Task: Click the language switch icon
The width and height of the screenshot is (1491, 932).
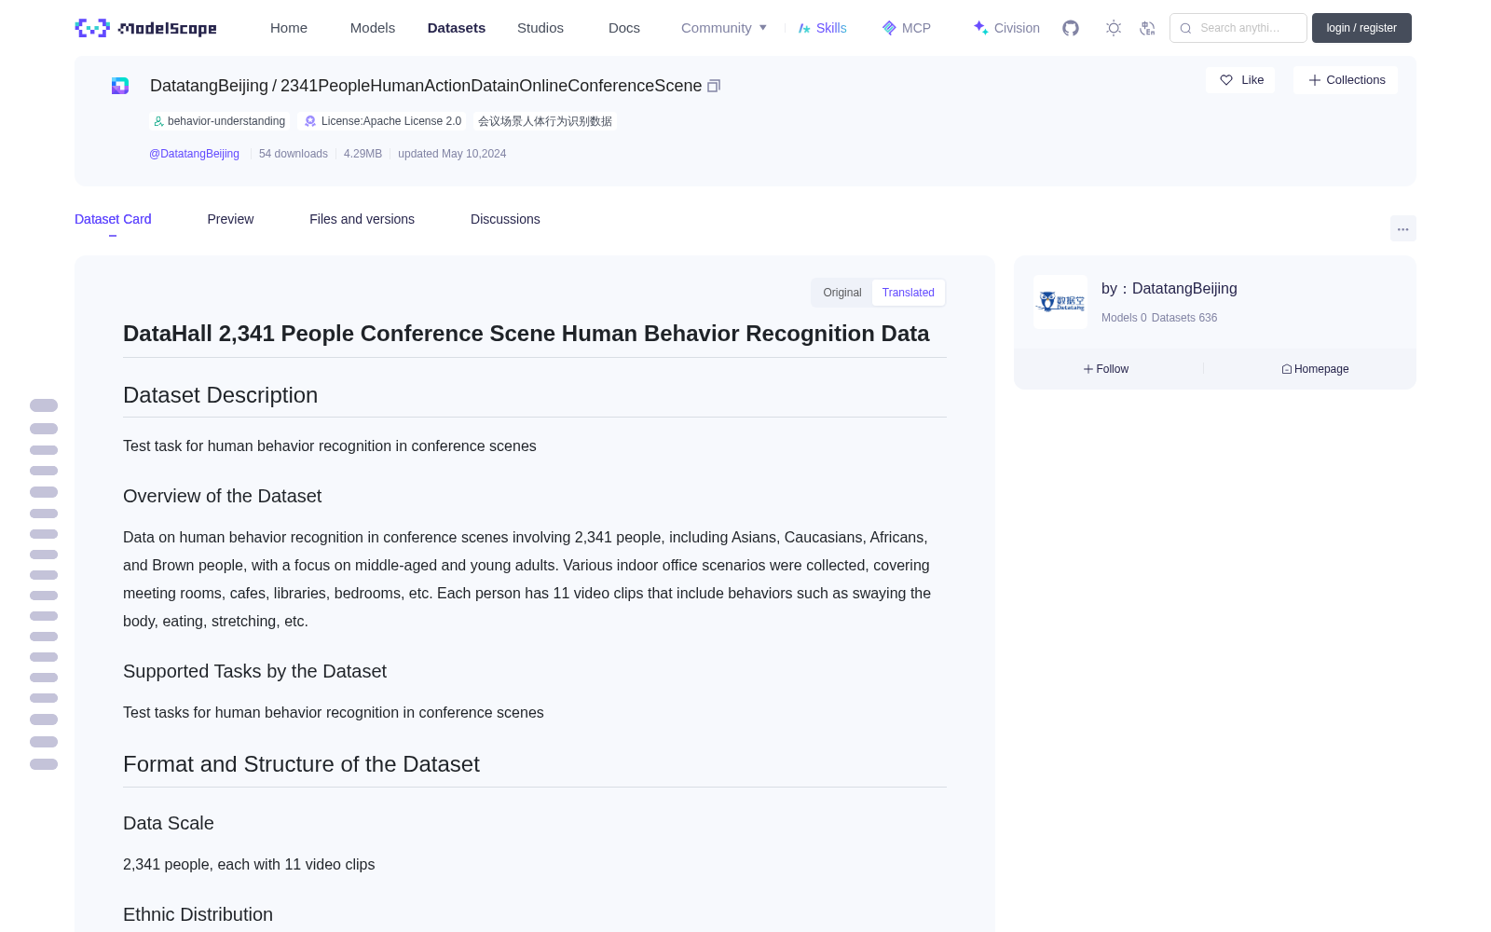Action: click(1148, 28)
